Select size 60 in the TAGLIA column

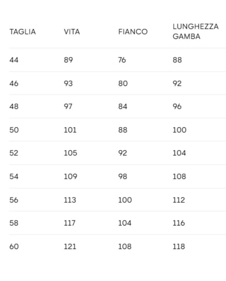14,246
